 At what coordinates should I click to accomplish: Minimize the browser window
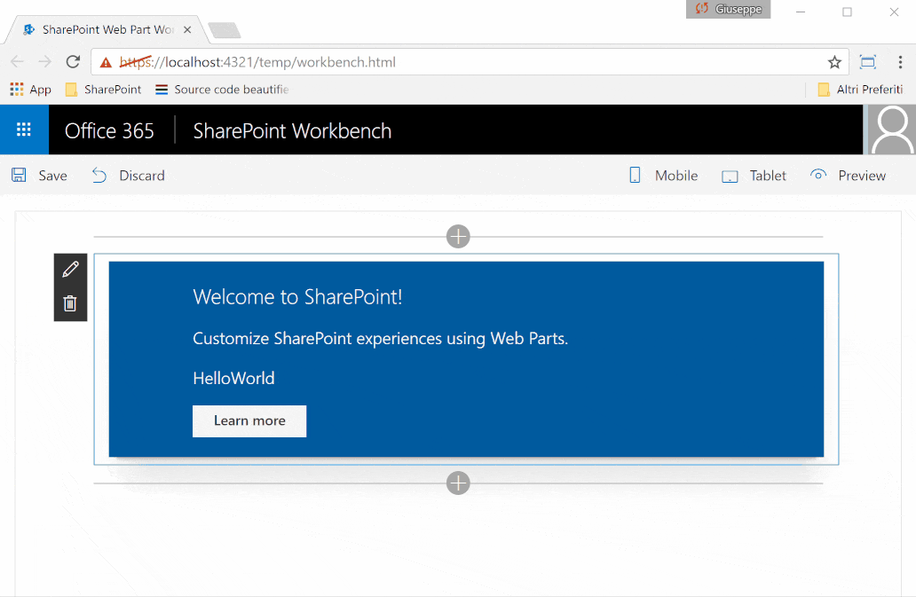801,12
